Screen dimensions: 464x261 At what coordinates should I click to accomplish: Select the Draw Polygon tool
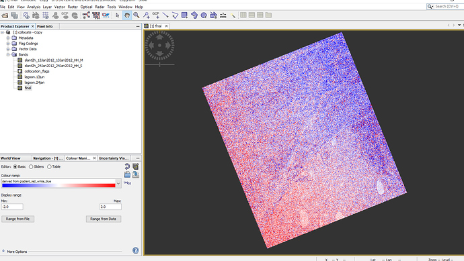pyautogui.click(x=194, y=15)
